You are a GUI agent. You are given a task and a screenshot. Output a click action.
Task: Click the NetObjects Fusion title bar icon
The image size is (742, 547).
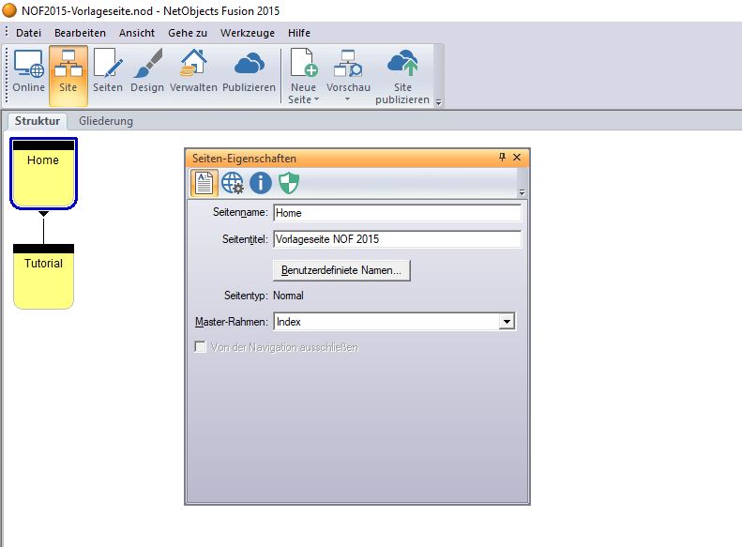9,10
